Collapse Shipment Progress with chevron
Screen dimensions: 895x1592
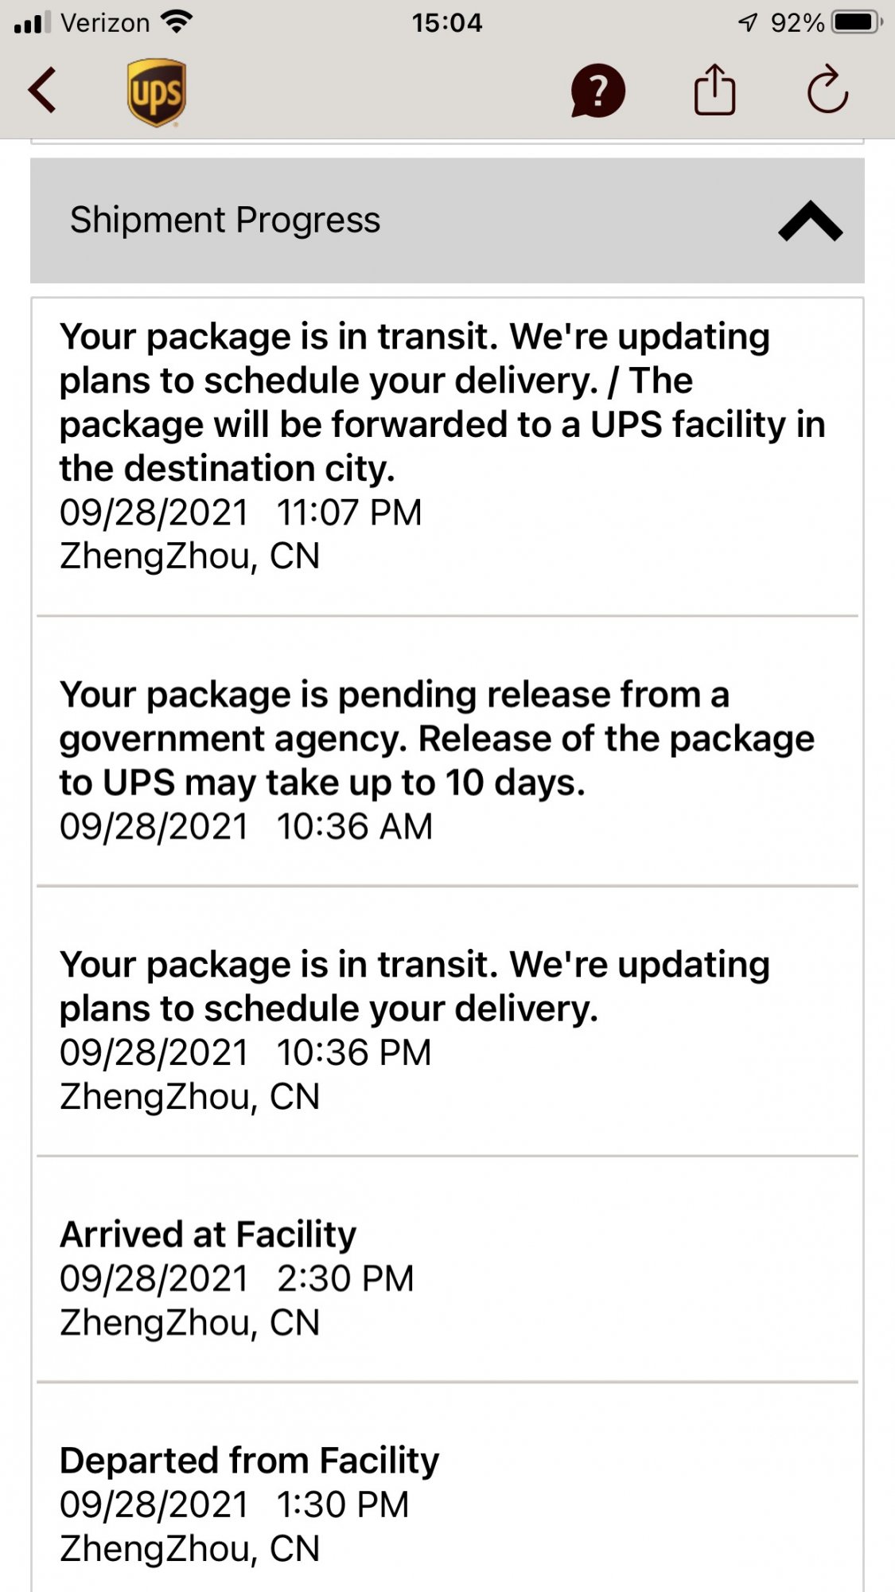810,220
